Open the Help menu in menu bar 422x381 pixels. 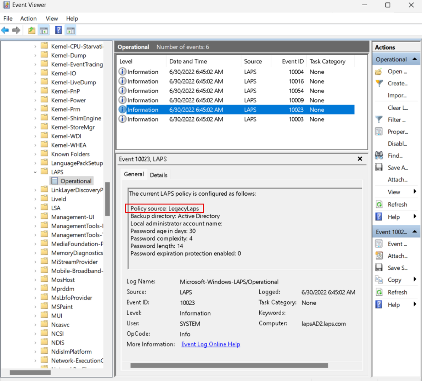pos(72,18)
